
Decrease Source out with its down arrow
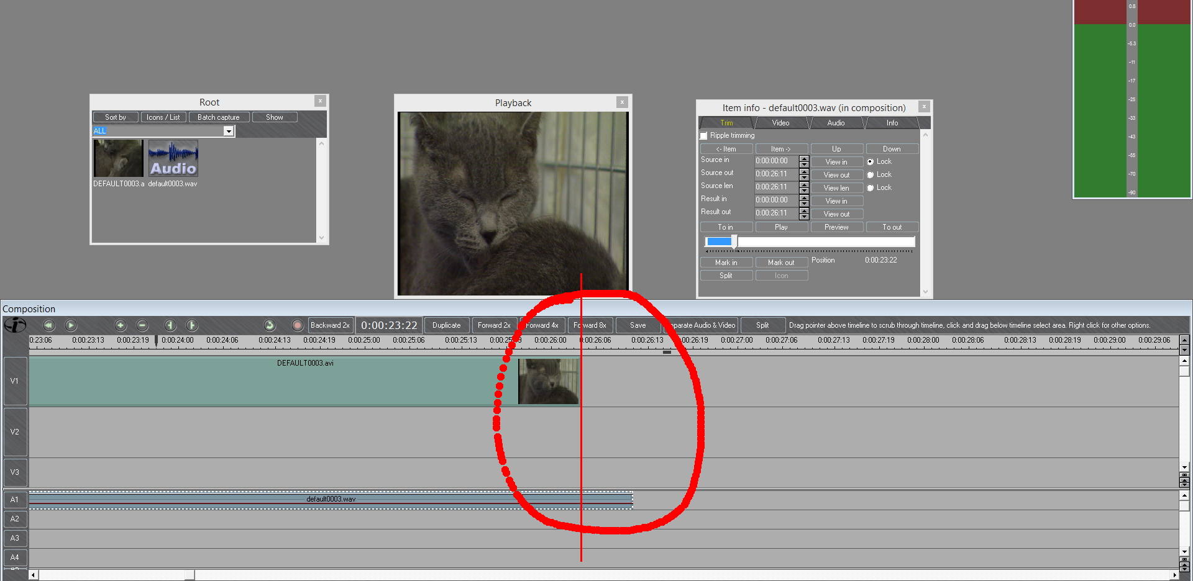(x=804, y=178)
